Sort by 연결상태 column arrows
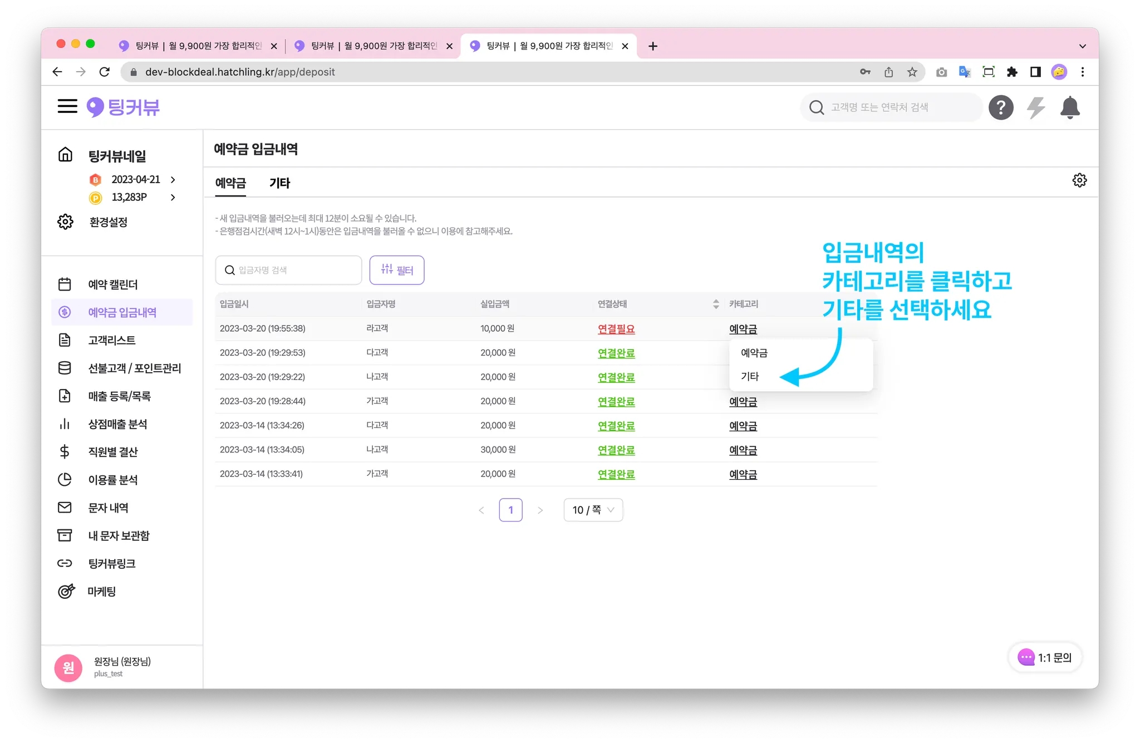This screenshot has width=1140, height=743. (x=716, y=304)
